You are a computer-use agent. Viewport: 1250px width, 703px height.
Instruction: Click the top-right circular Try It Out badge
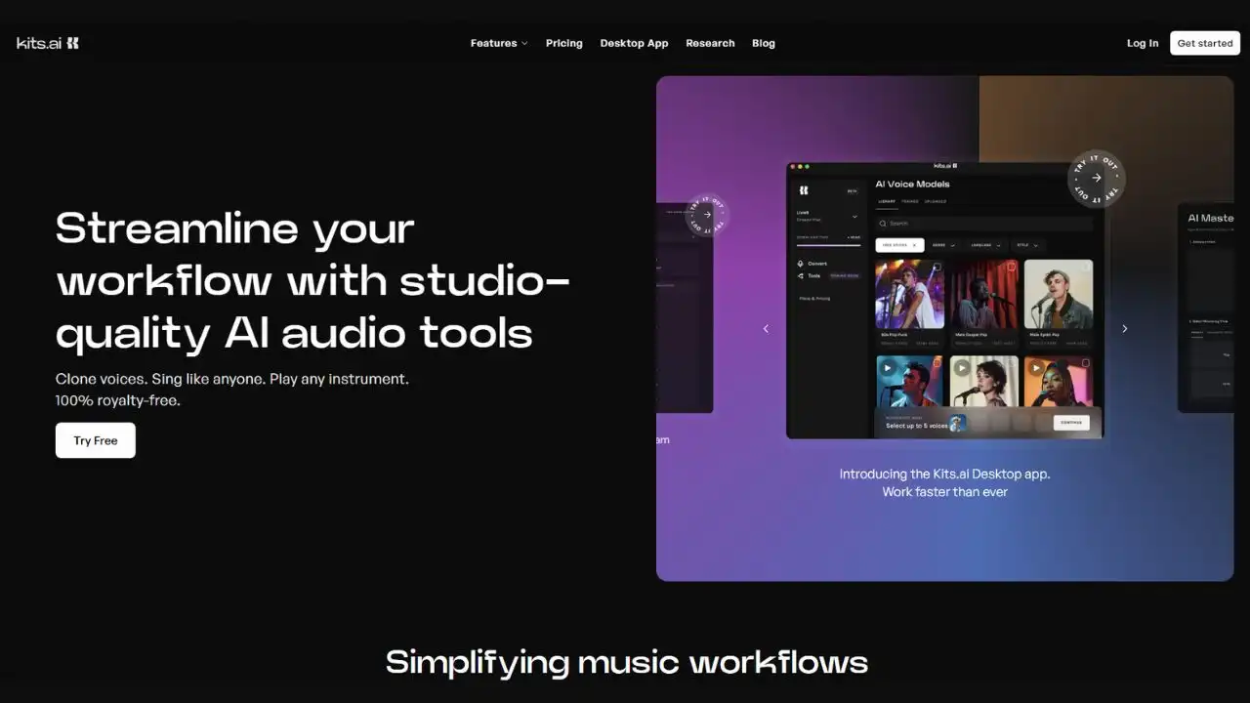(x=1096, y=178)
